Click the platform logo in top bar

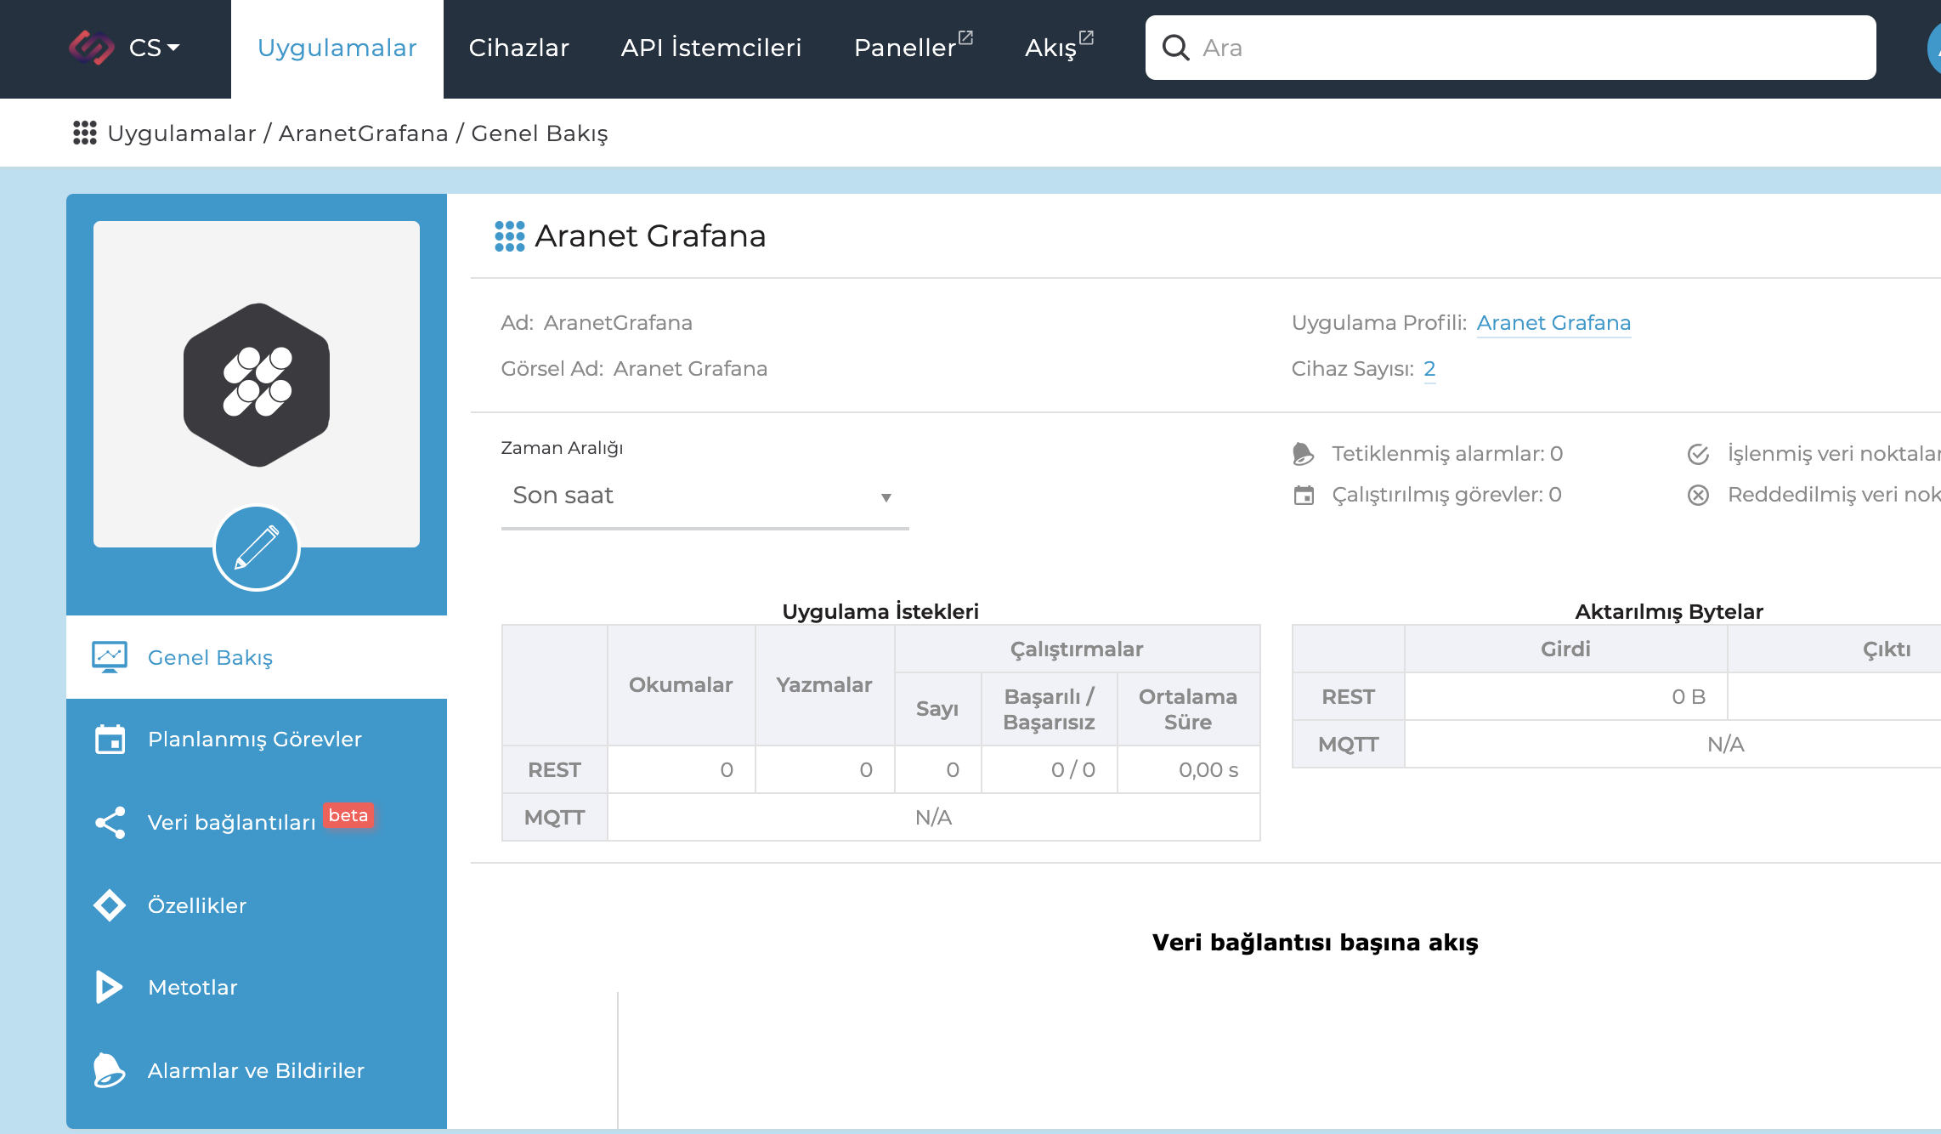pos(91,48)
